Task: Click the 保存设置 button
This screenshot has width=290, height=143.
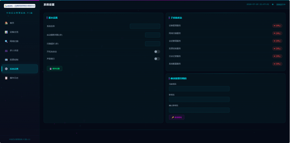Action: 55,69
